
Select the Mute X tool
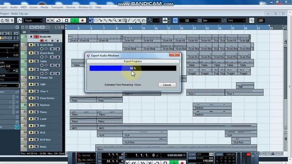(120, 20)
